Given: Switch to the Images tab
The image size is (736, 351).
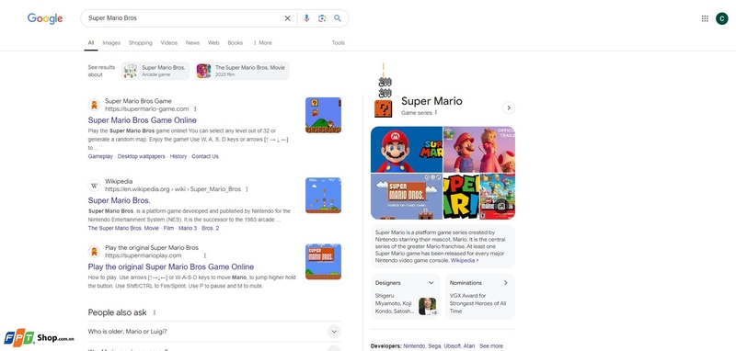Looking at the screenshot, I should 111,42.
